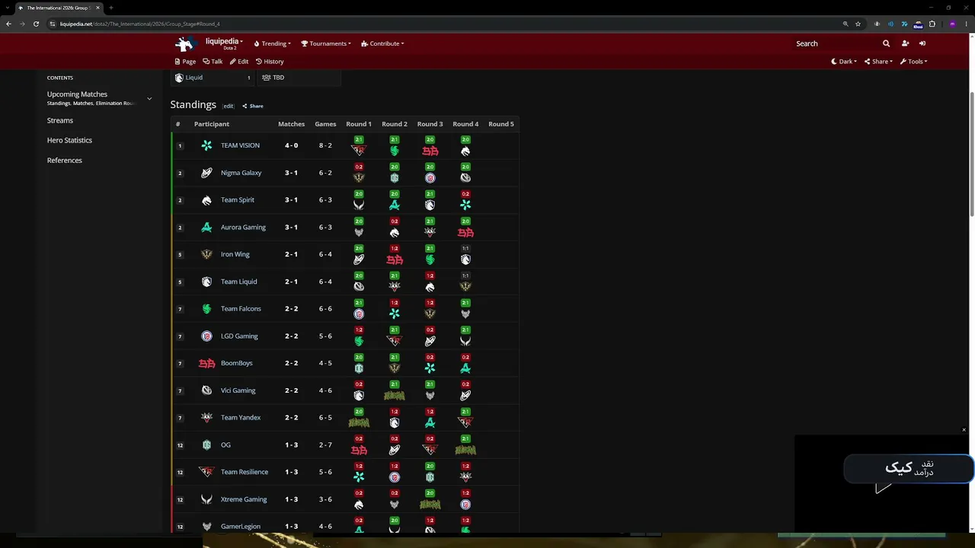975x548 pixels.
Task: Open the Tools dropdown
Action: point(913,62)
